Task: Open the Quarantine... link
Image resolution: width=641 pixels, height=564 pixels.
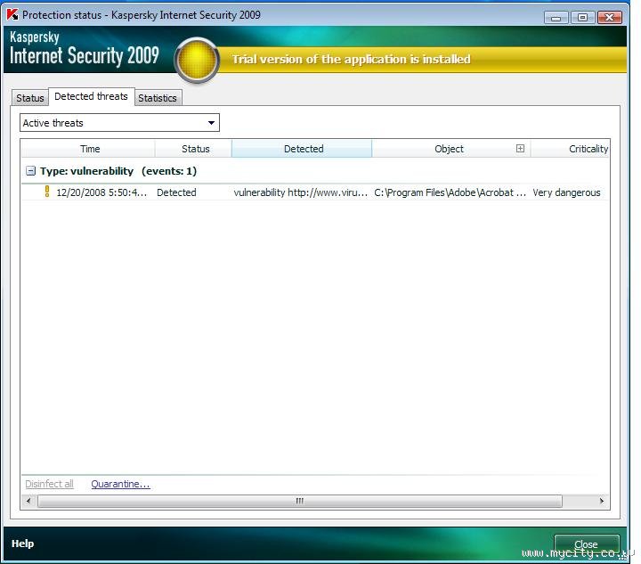Action: point(120,484)
